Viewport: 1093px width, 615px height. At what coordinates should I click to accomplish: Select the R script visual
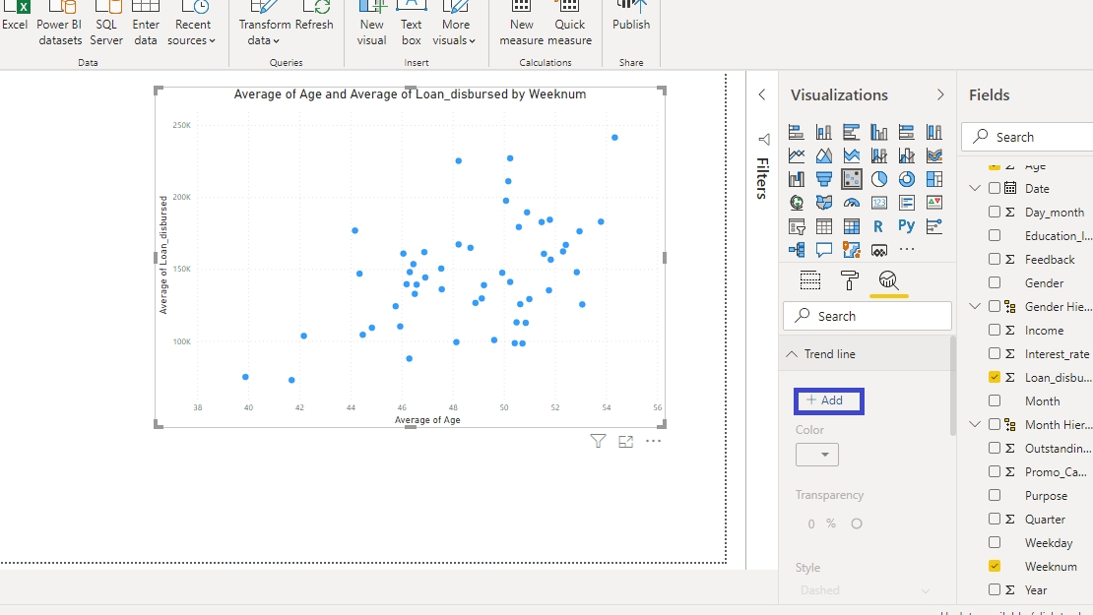(879, 226)
